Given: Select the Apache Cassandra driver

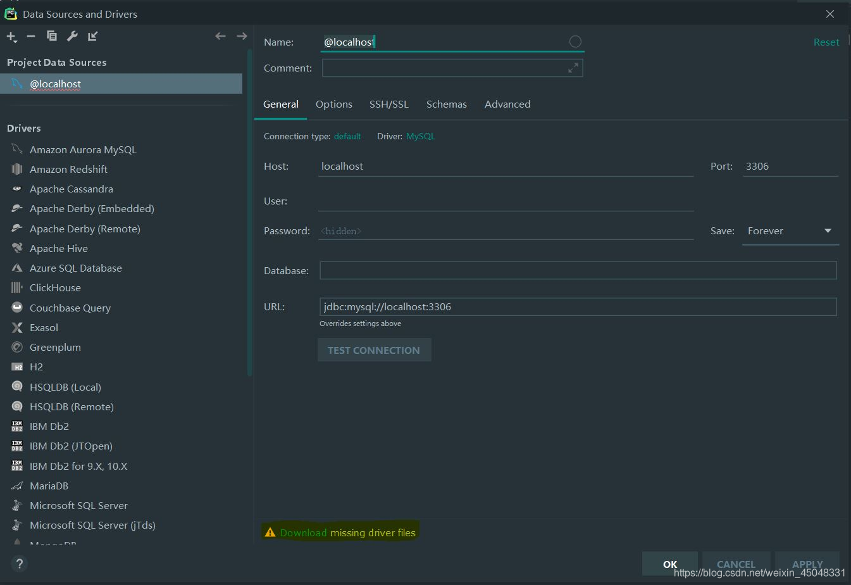Looking at the screenshot, I should pyautogui.click(x=71, y=189).
